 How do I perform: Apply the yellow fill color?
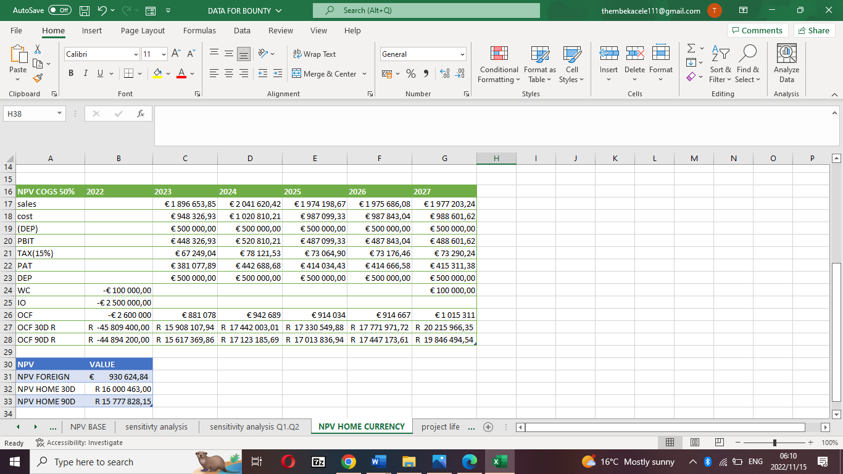[x=158, y=73]
